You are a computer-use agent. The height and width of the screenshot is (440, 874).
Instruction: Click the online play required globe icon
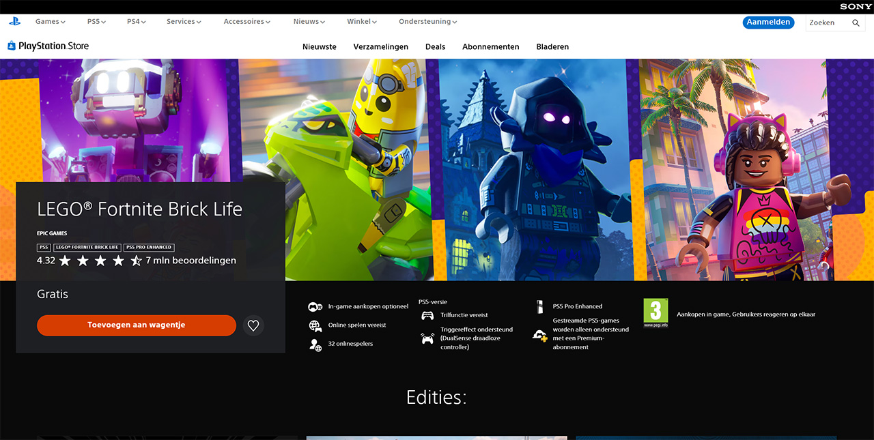(315, 325)
